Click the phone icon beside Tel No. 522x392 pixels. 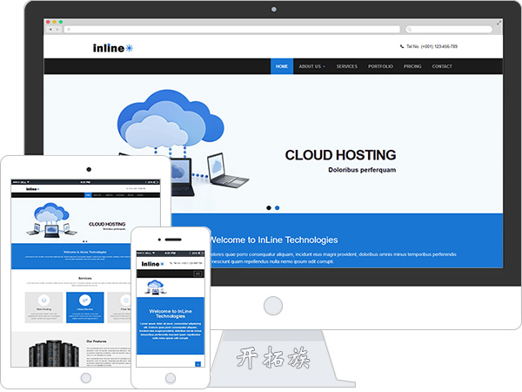pos(402,47)
